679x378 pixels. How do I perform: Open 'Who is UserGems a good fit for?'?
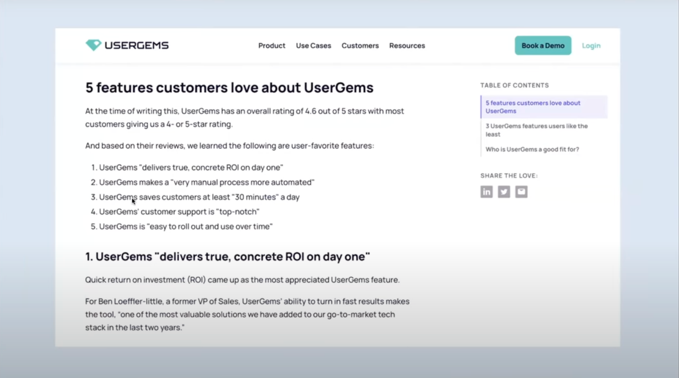(x=532, y=149)
